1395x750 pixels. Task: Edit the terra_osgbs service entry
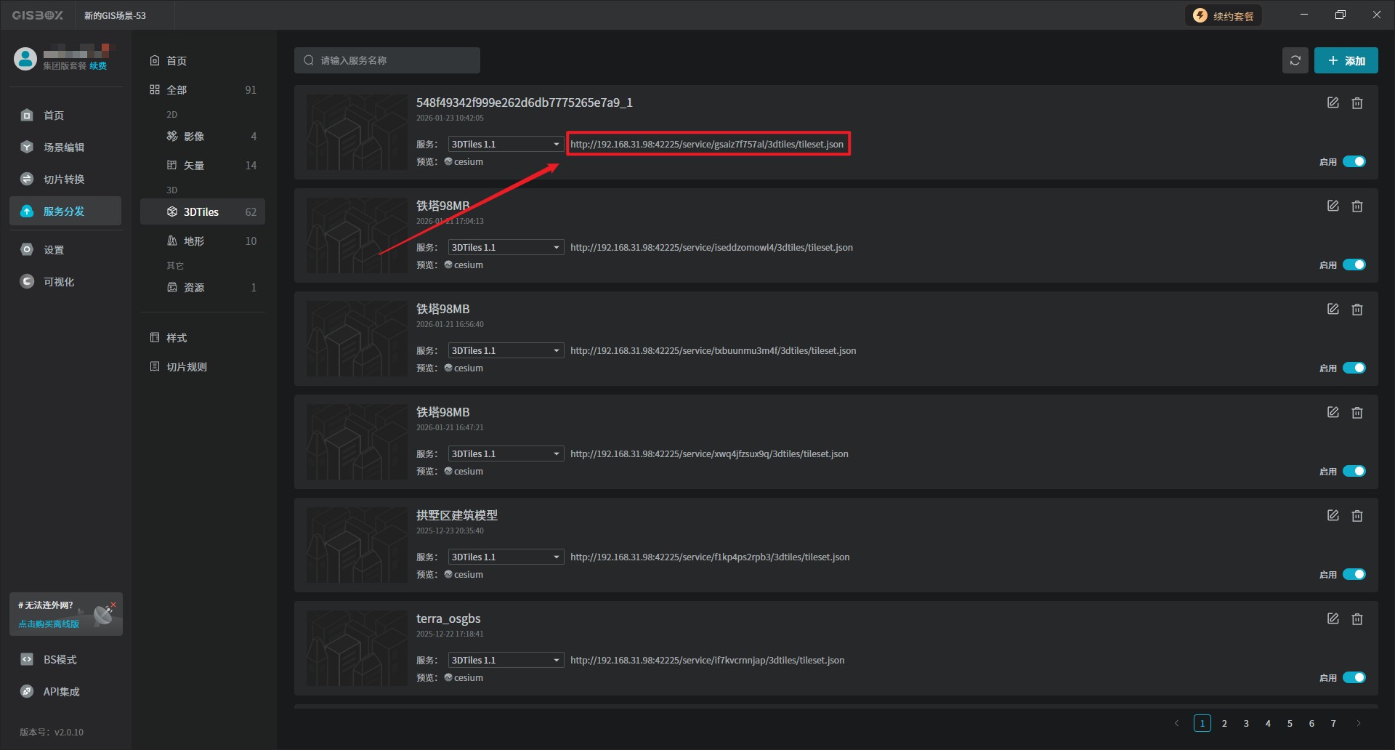tap(1333, 619)
